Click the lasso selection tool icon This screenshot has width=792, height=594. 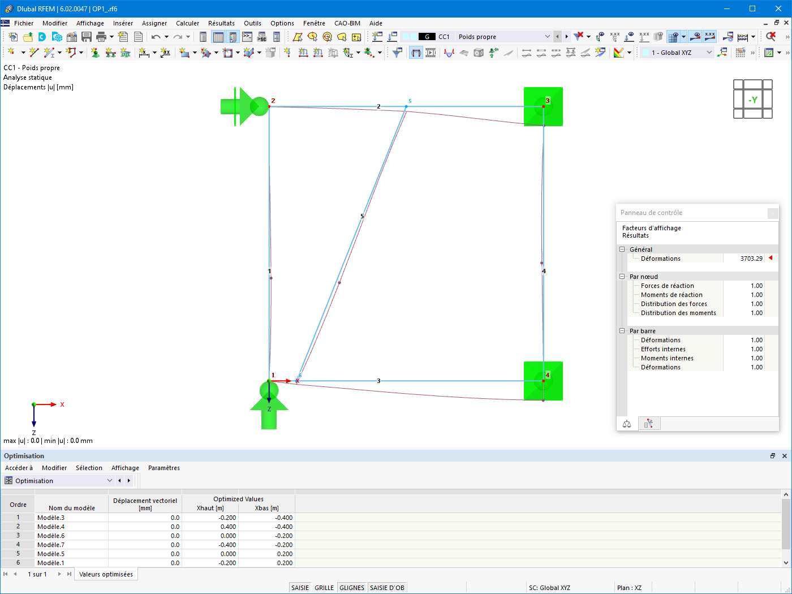(342, 37)
